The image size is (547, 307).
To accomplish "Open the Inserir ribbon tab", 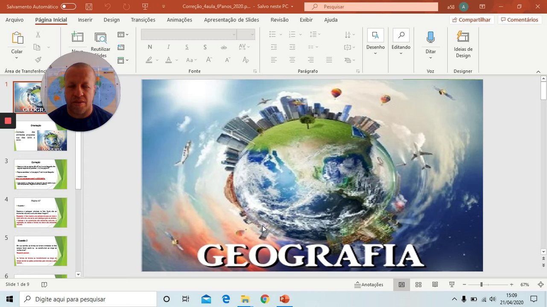I will (x=85, y=20).
